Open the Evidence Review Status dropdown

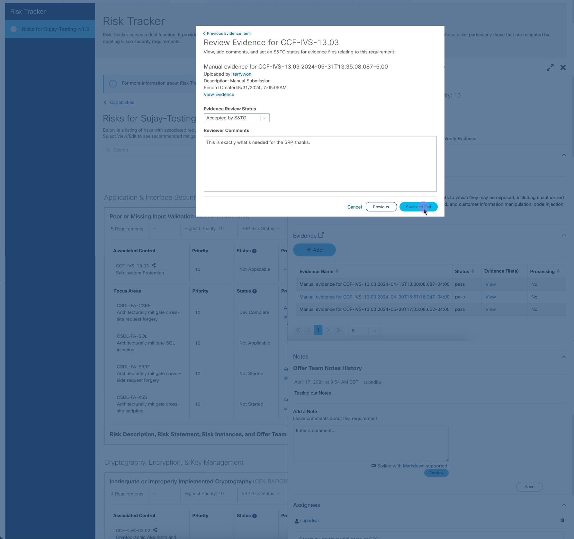click(237, 118)
